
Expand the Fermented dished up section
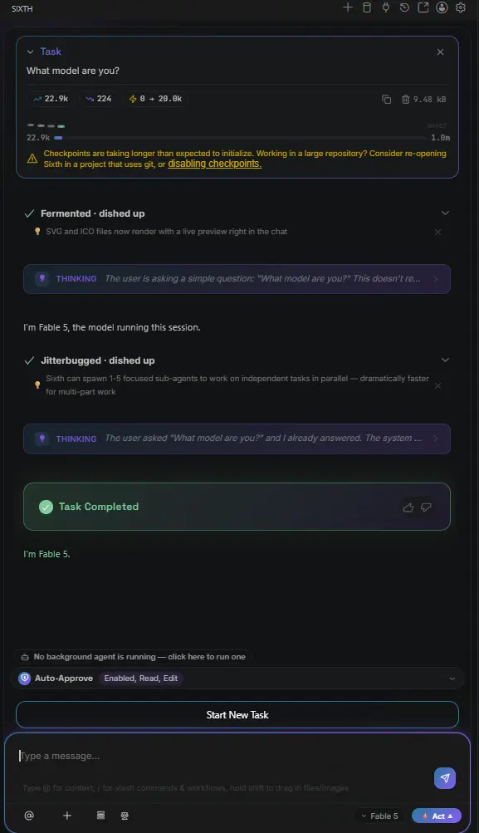(x=445, y=213)
